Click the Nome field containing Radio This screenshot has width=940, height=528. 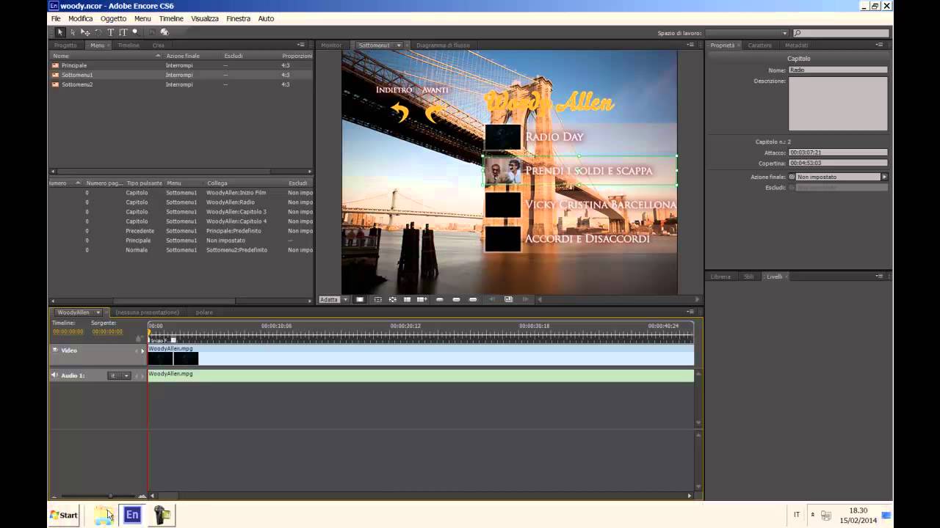click(x=838, y=70)
